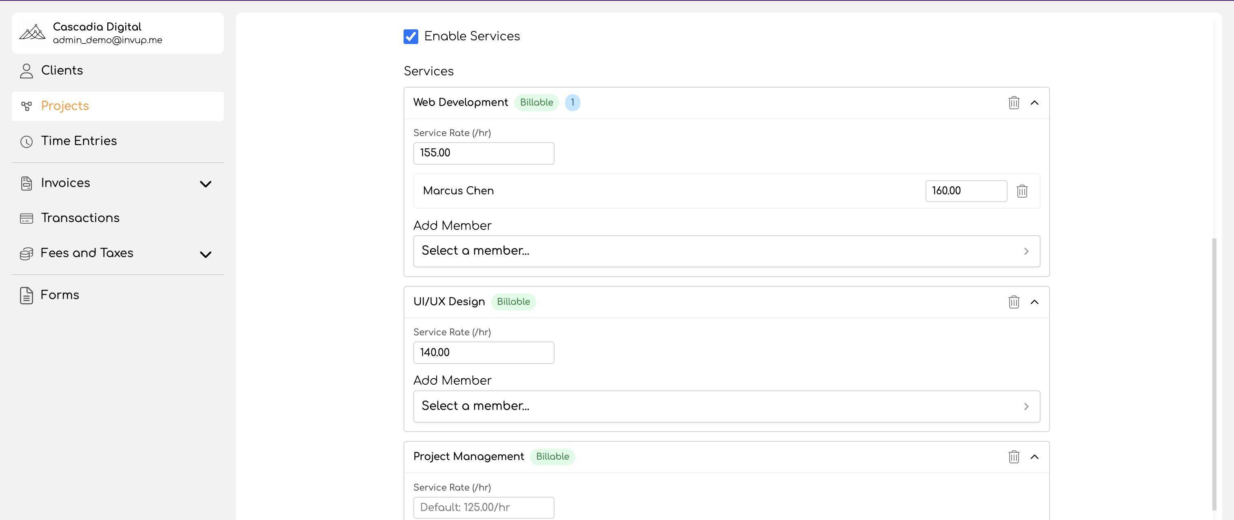
Task: Open UI/UX Design member selection dropdown
Action: (726, 406)
